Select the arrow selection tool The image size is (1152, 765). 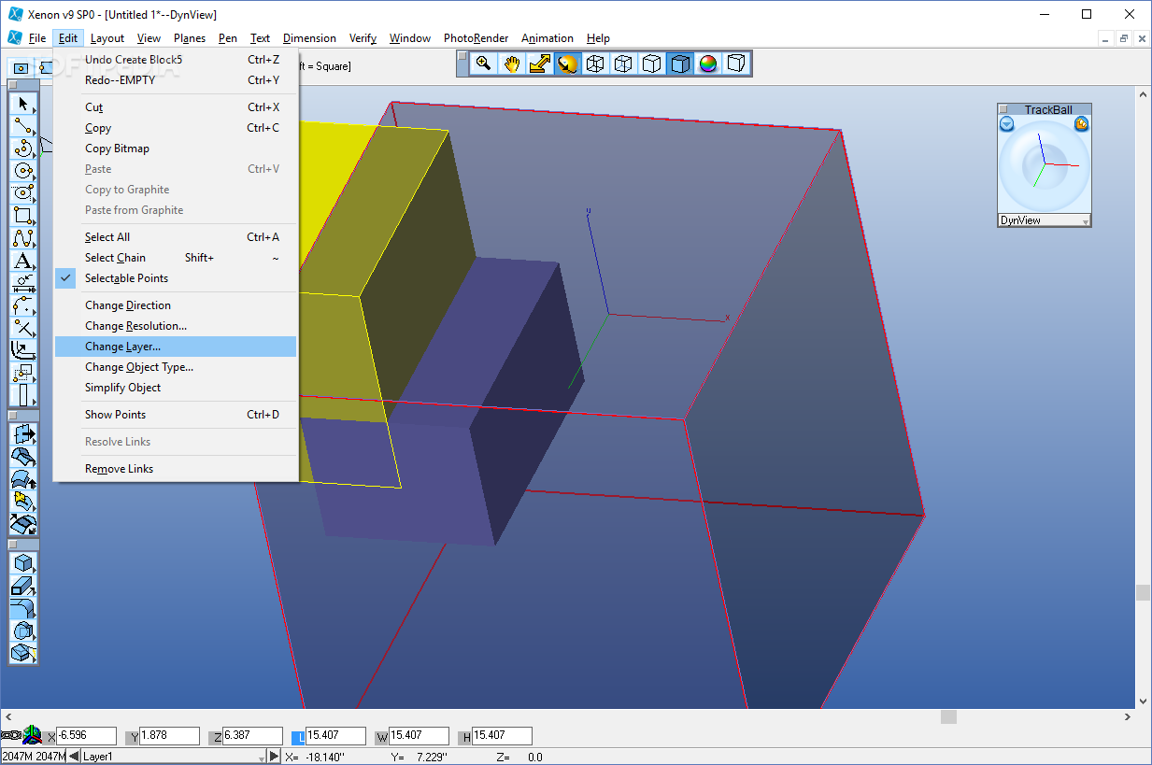click(x=22, y=104)
